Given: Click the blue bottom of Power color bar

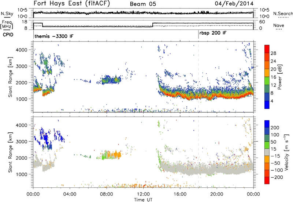Looking at the screenshot, I should point(267,105).
